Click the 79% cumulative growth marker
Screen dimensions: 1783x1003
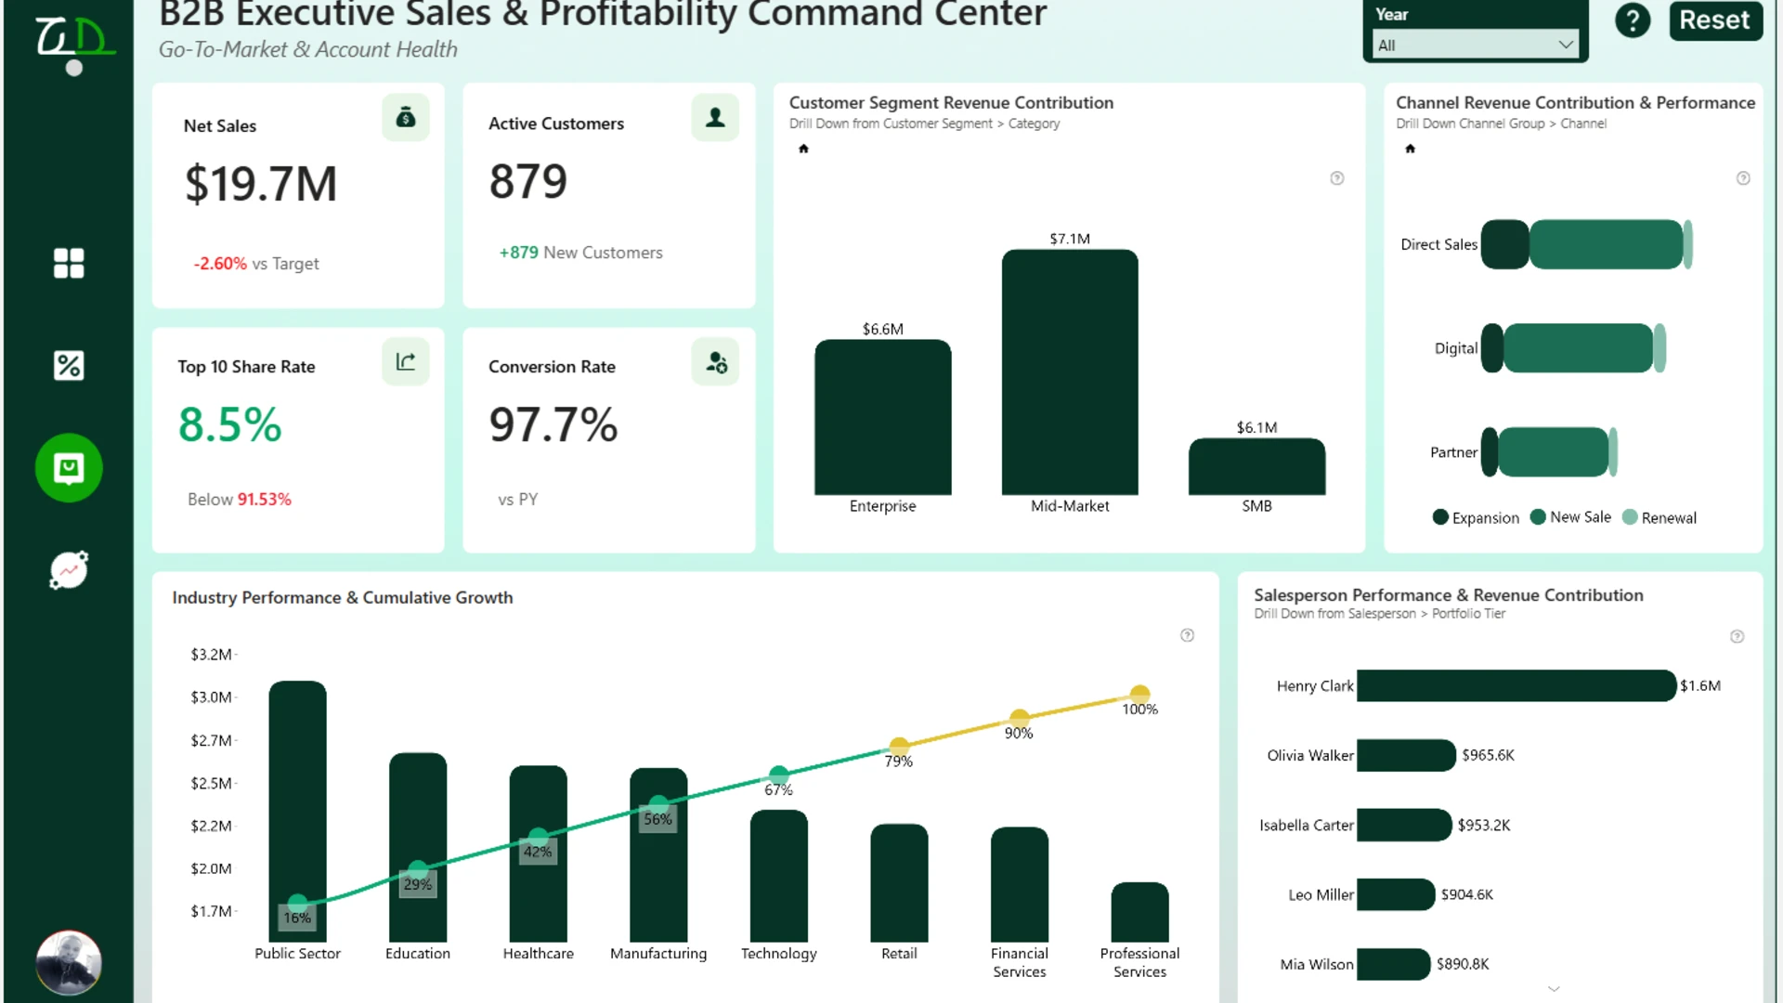pyautogui.click(x=899, y=746)
